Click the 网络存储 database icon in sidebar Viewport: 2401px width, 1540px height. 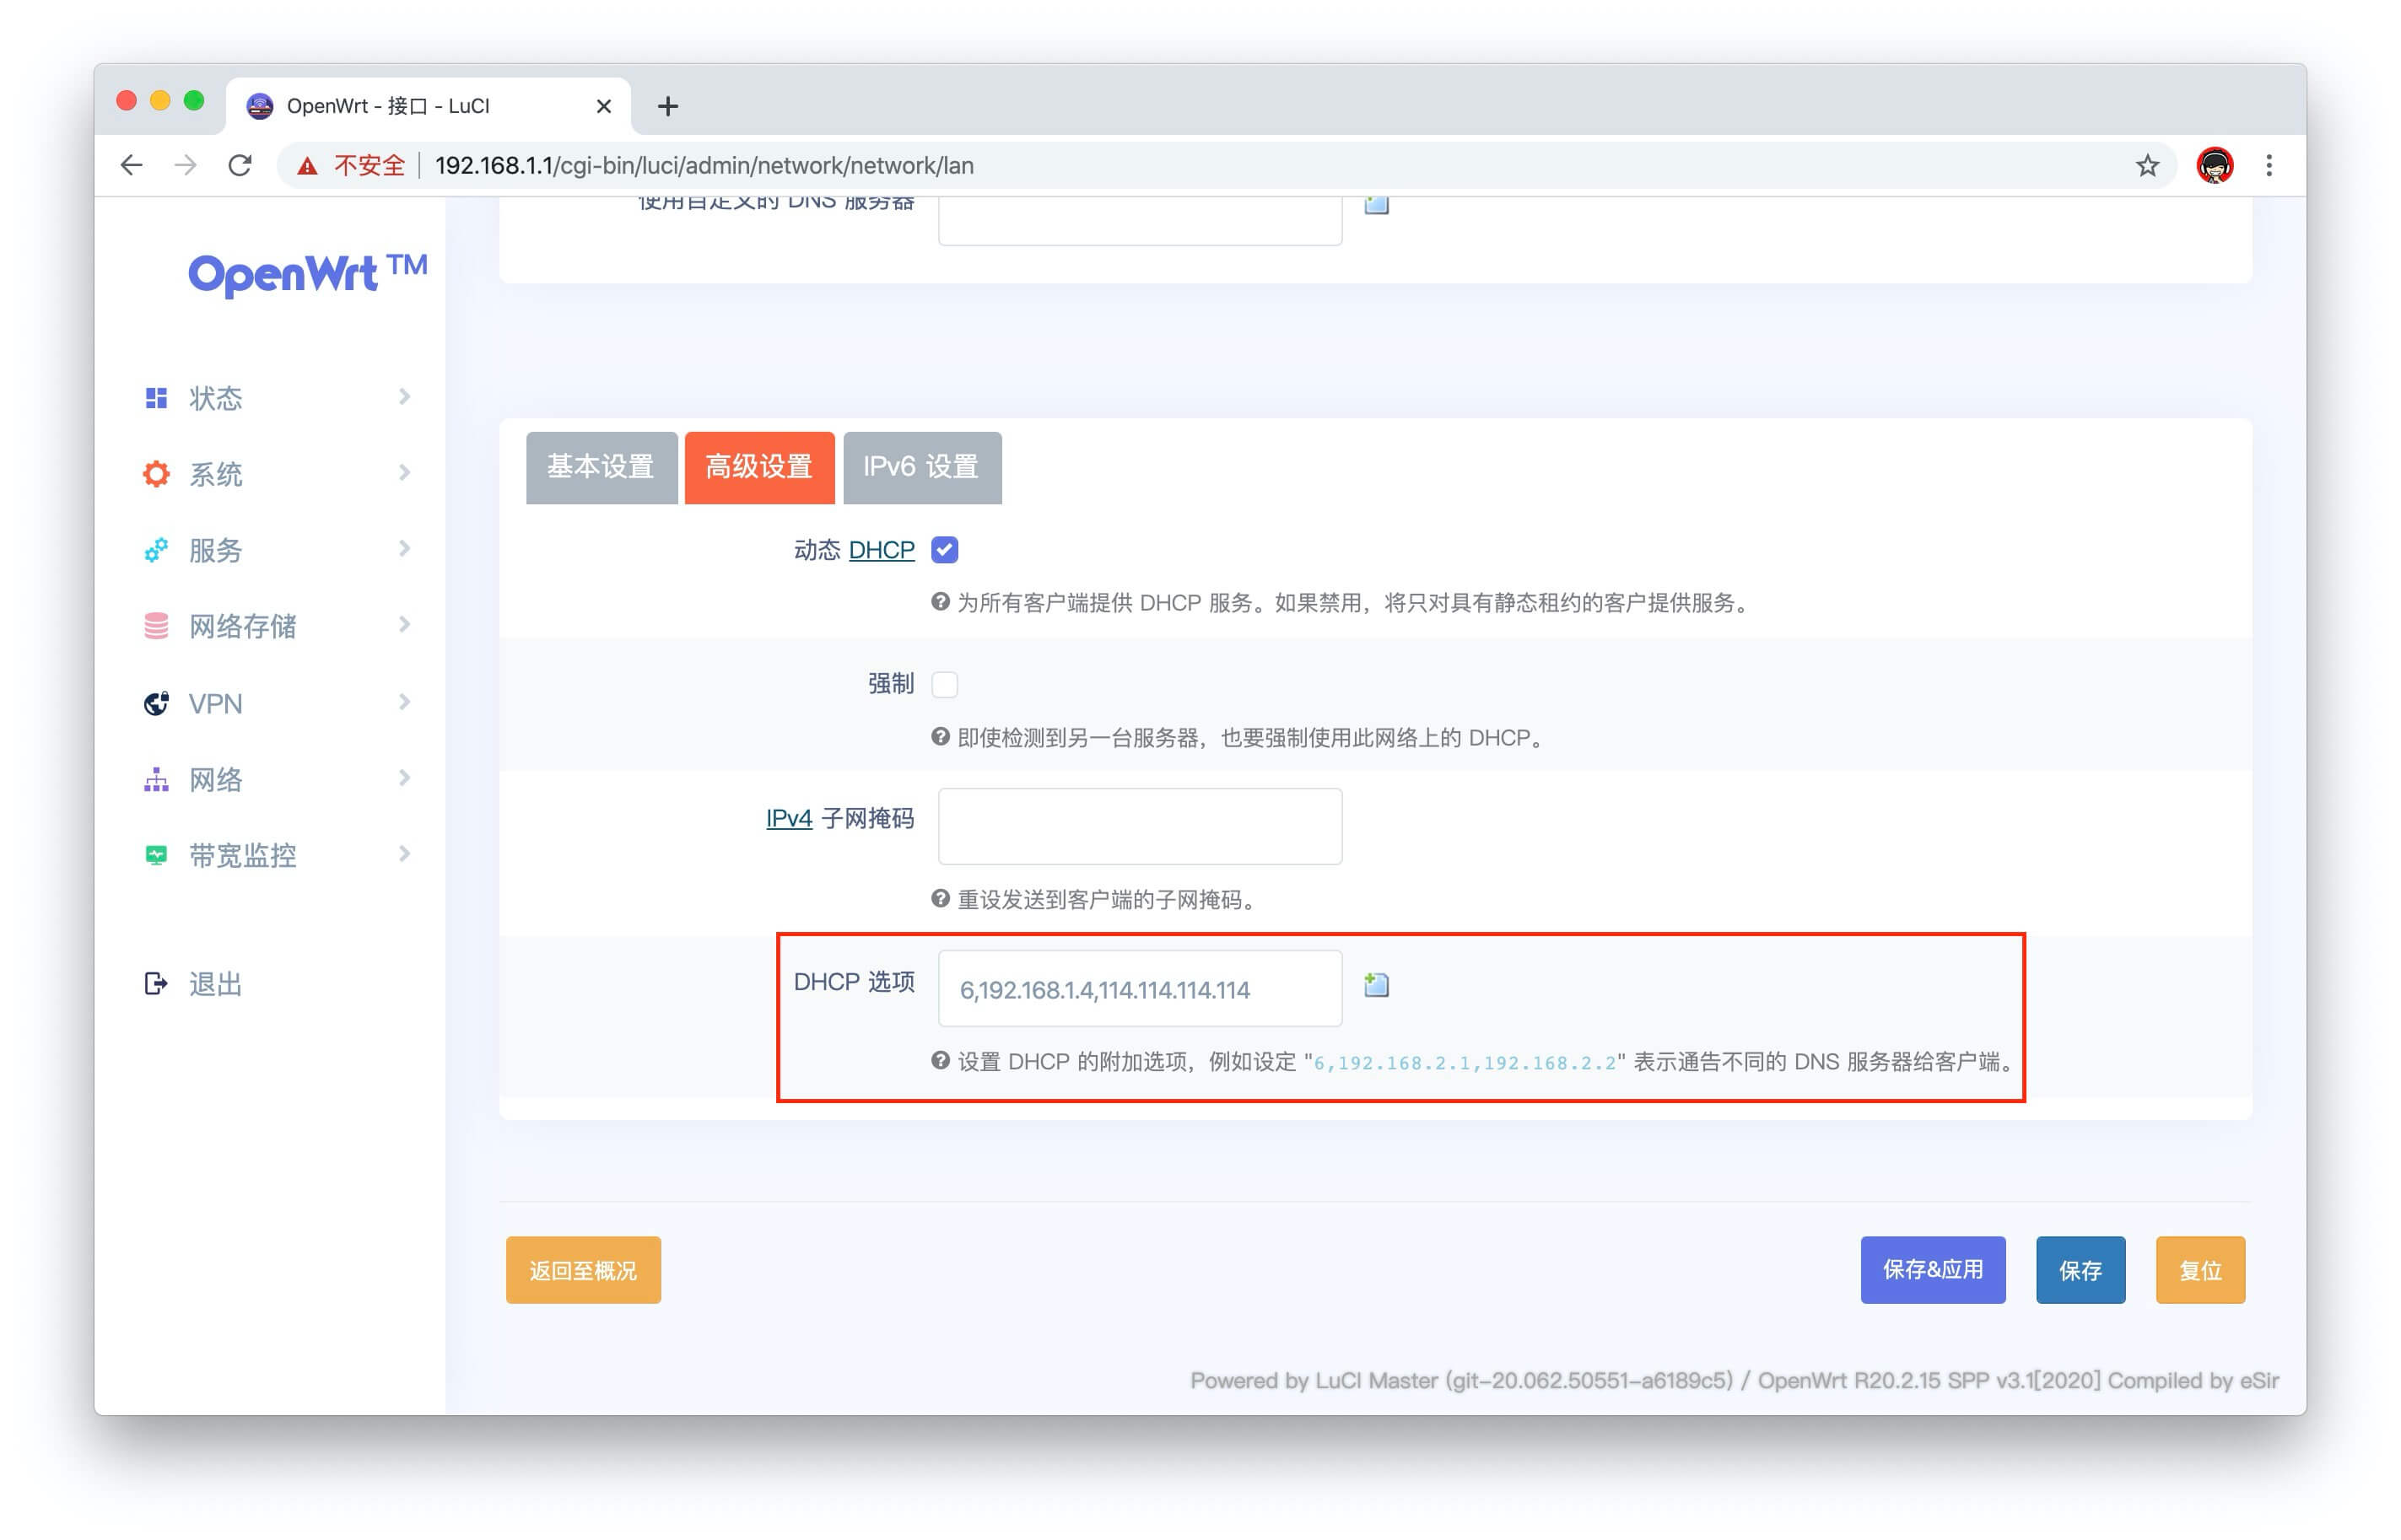[156, 626]
